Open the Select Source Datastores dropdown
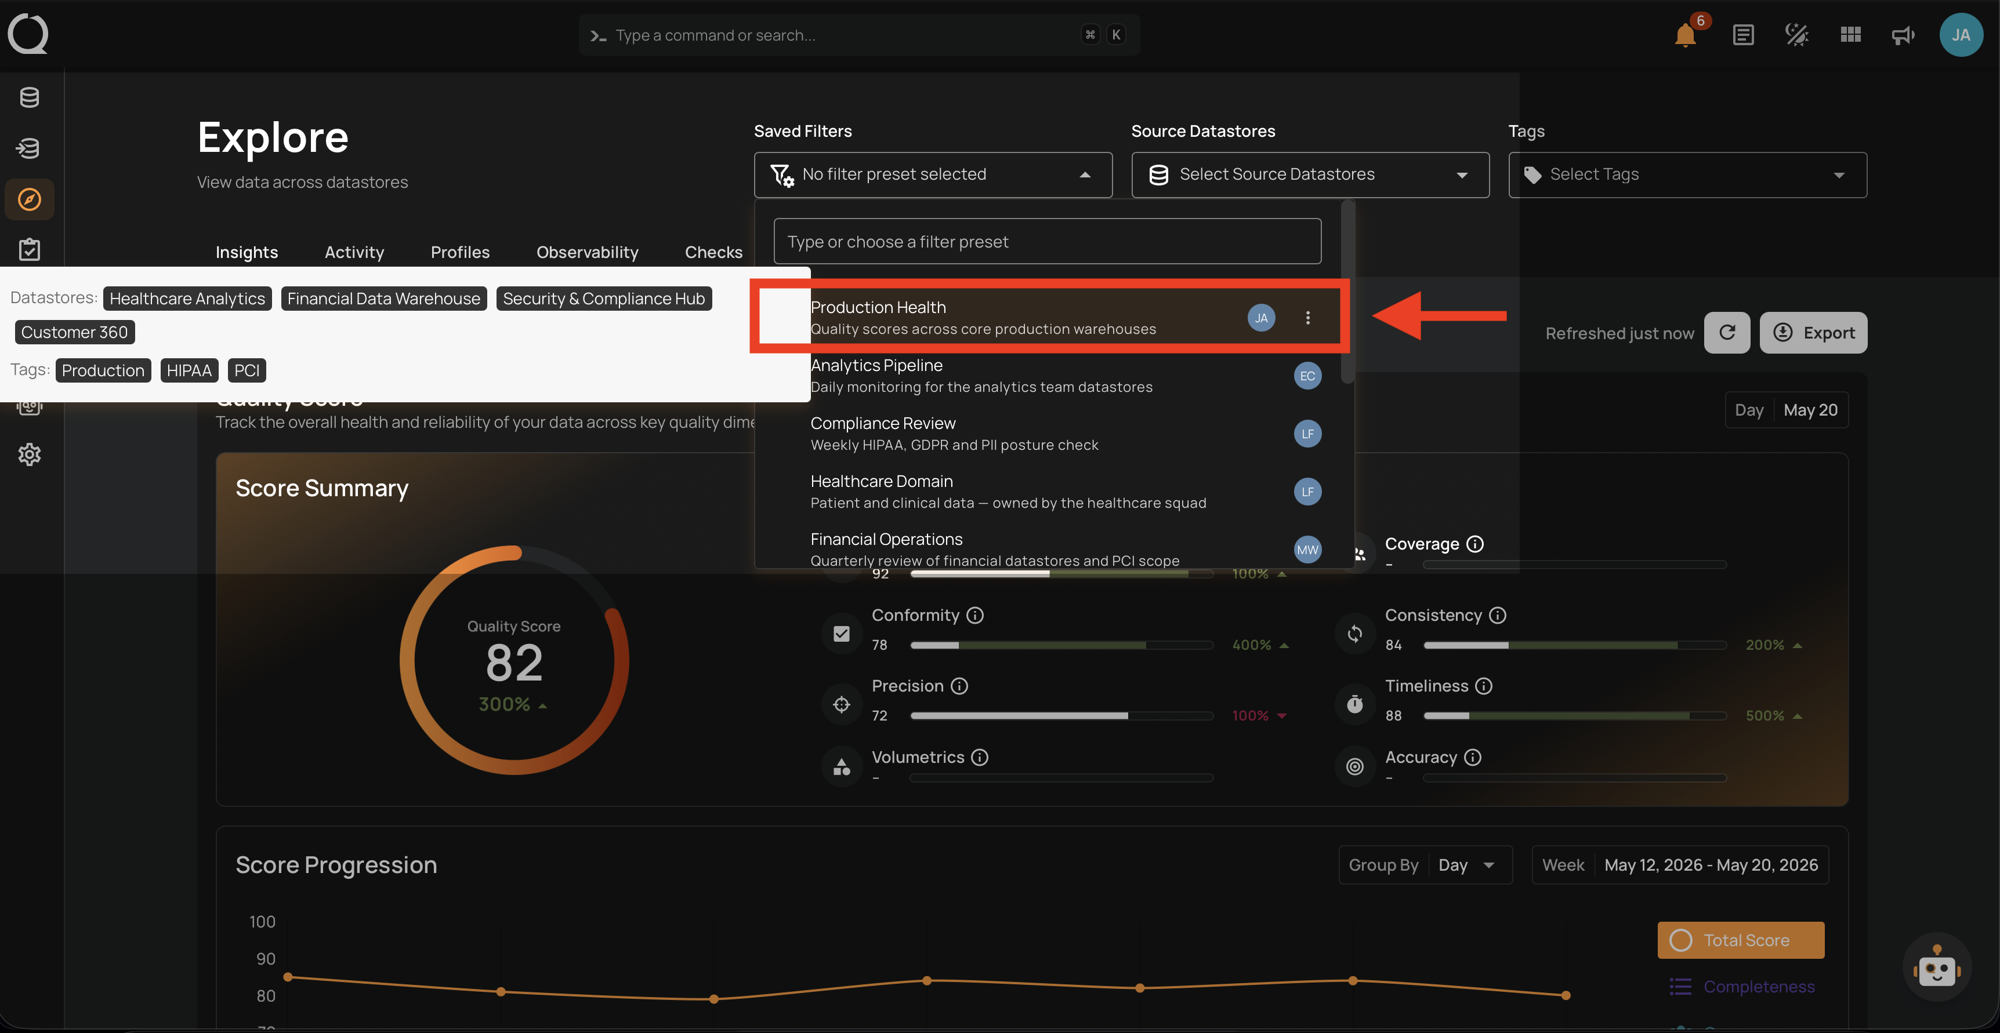2000x1033 pixels. point(1310,174)
